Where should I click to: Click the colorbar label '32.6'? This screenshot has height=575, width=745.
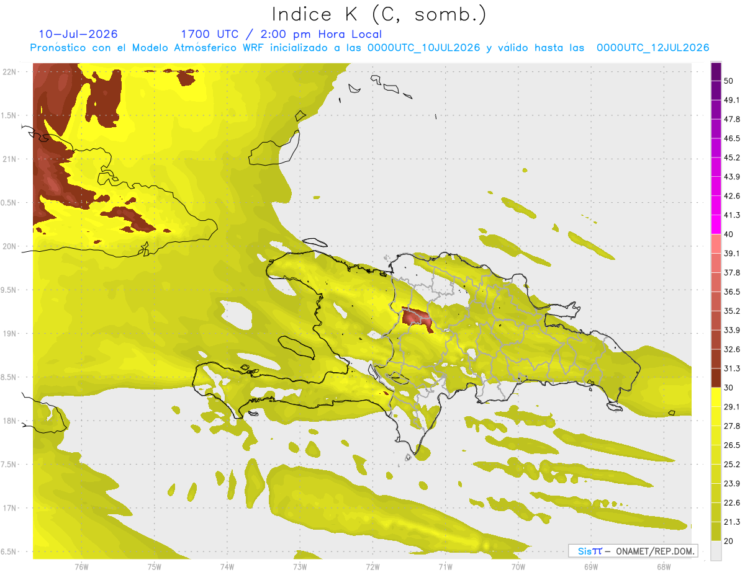(732, 349)
